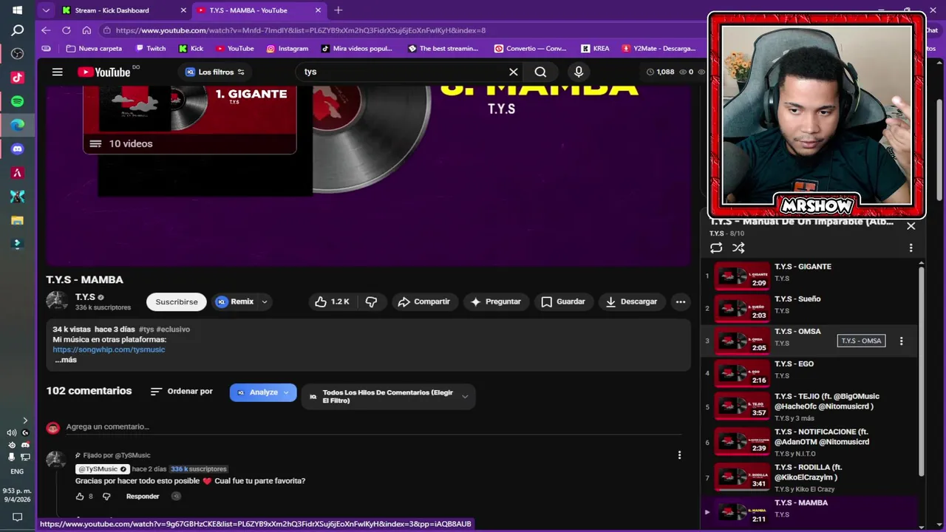This screenshot has width=946, height=532.
Task: Click the Suscribirse button
Action: (x=177, y=301)
